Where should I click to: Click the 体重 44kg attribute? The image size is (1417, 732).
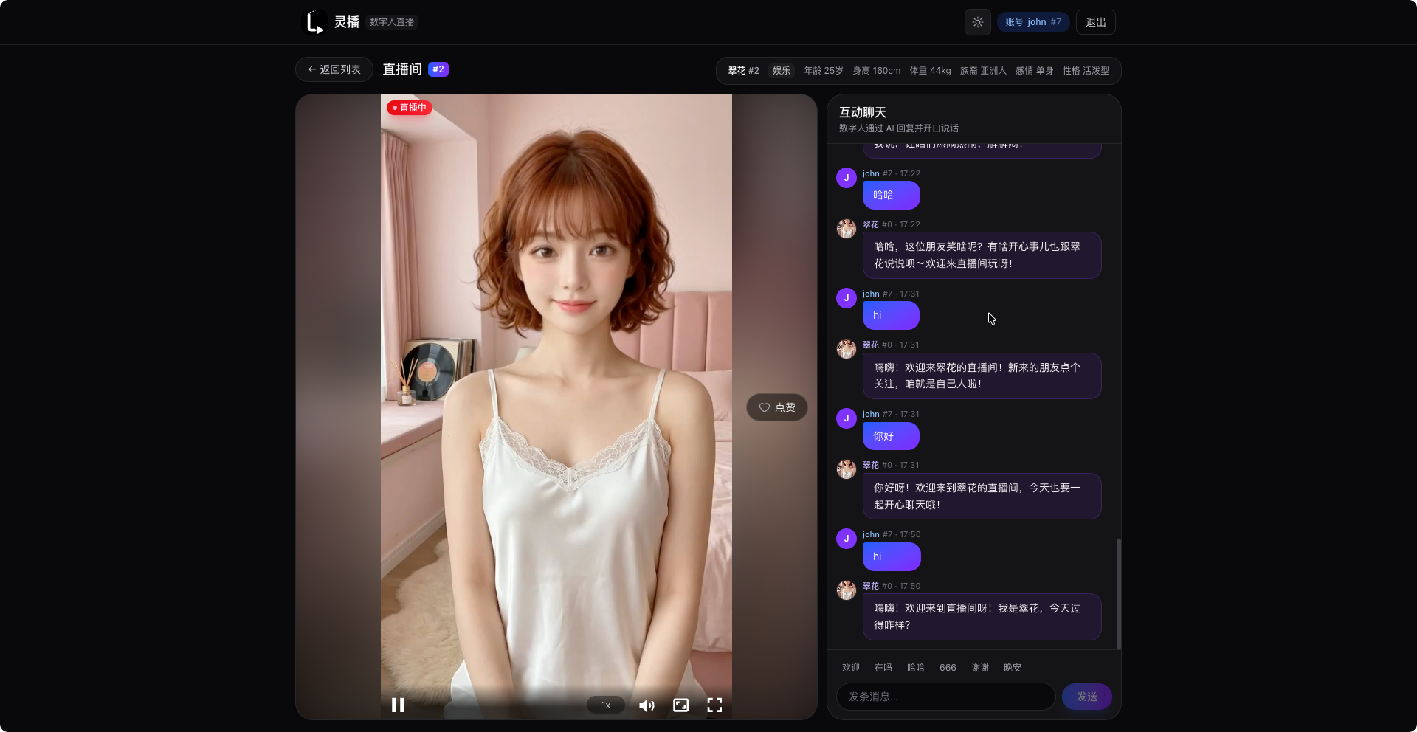pyautogui.click(x=930, y=71)
